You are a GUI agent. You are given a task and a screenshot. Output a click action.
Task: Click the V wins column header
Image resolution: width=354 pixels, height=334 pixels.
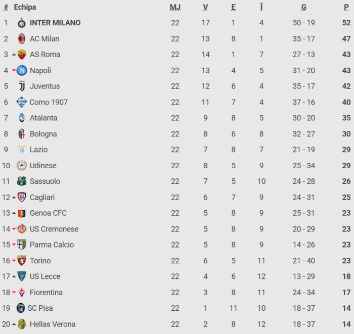click(205, 7)
